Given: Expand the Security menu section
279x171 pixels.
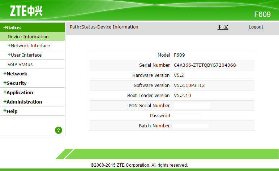Looking at the screenshot, I should click(15, 83).
